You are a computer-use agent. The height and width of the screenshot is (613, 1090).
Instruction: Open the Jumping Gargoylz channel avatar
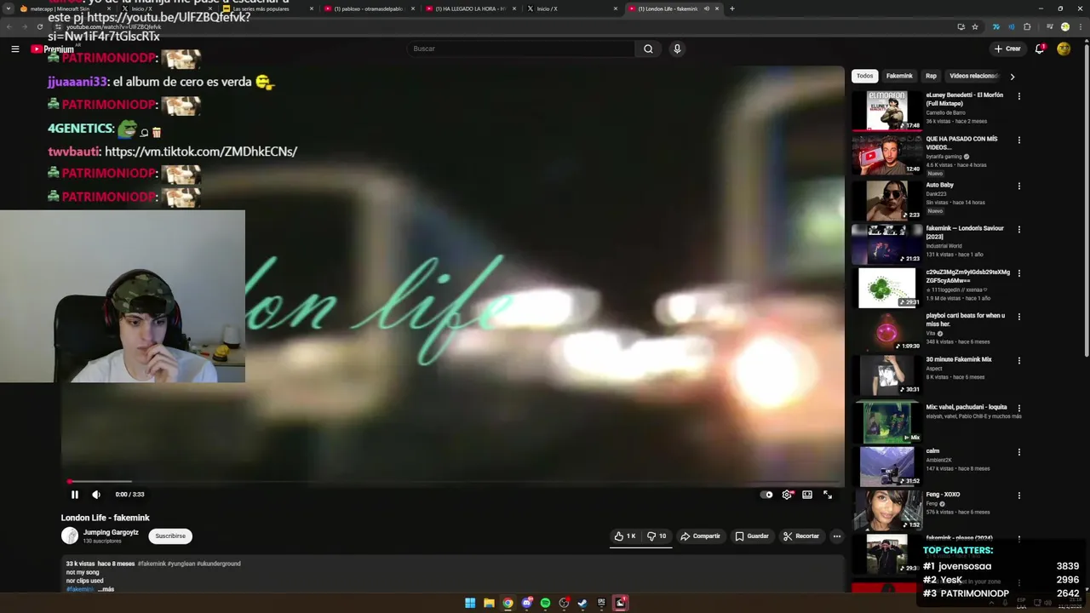pos(70,536)
